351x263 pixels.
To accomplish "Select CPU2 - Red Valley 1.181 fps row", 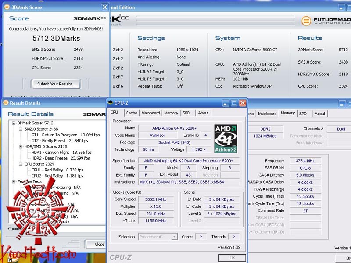I will click(57, 176).
